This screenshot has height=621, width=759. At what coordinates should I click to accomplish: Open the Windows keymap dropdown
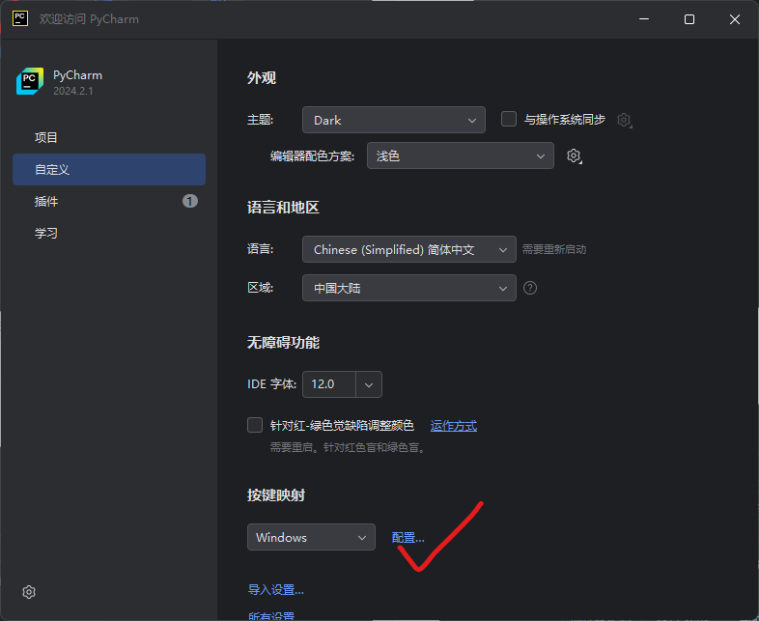pos(311,537)
